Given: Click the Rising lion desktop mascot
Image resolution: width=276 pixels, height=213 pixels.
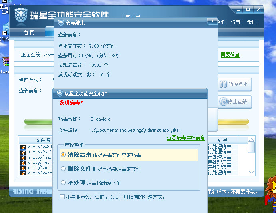Looking at the screenshot, I should (270, 194).
